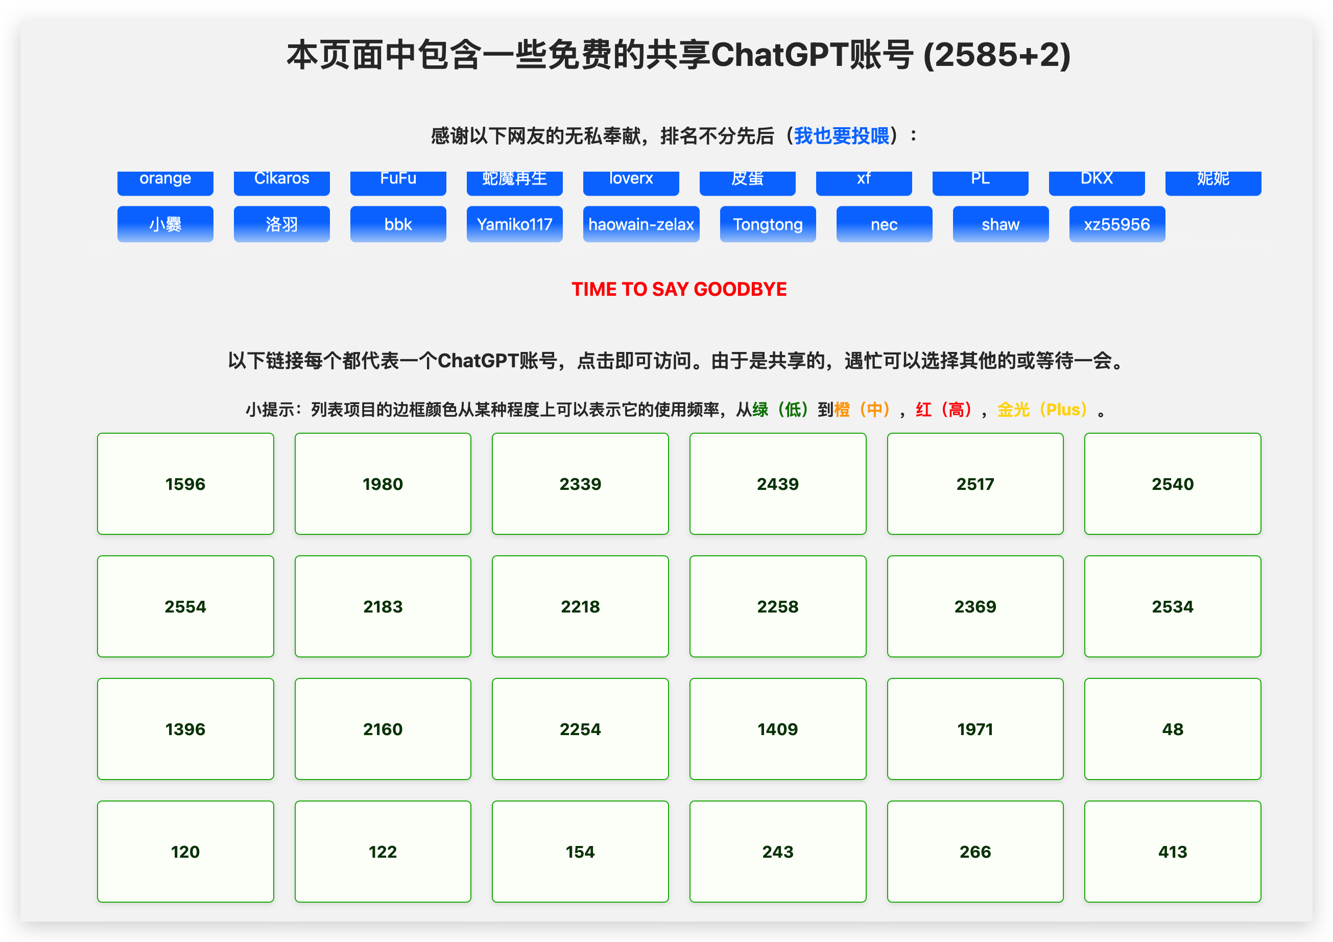This screenshot has width=1333, height=942.
Task: Open shared account 2534
Action: (1172, 606)
